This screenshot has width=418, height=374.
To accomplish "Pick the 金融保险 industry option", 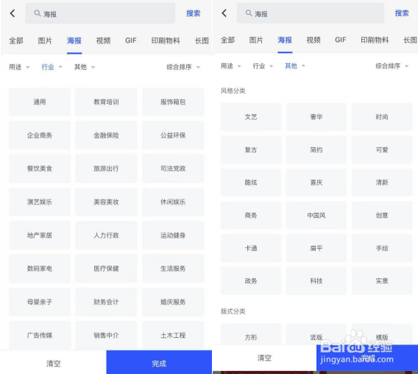I will tap(106, 135).
